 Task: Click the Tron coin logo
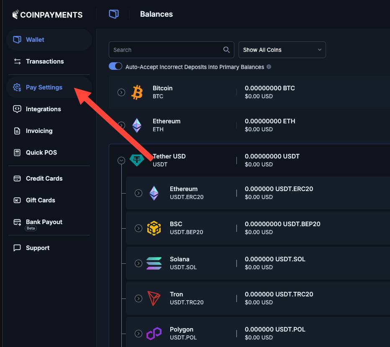click(154, 298)
